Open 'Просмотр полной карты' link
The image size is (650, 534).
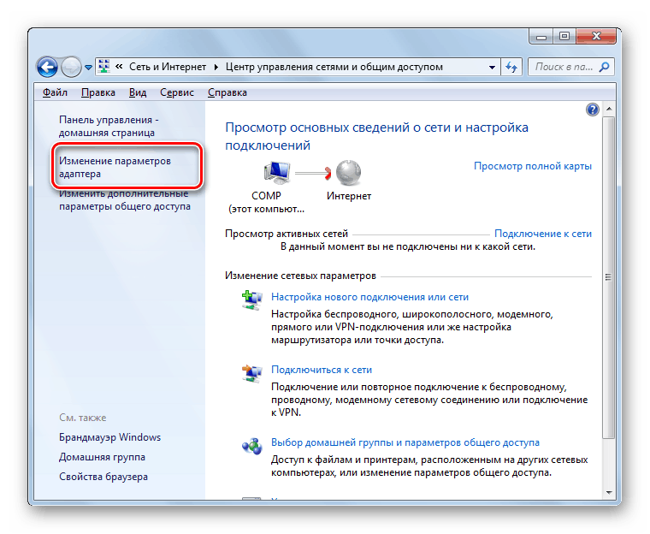pos(533,166)
